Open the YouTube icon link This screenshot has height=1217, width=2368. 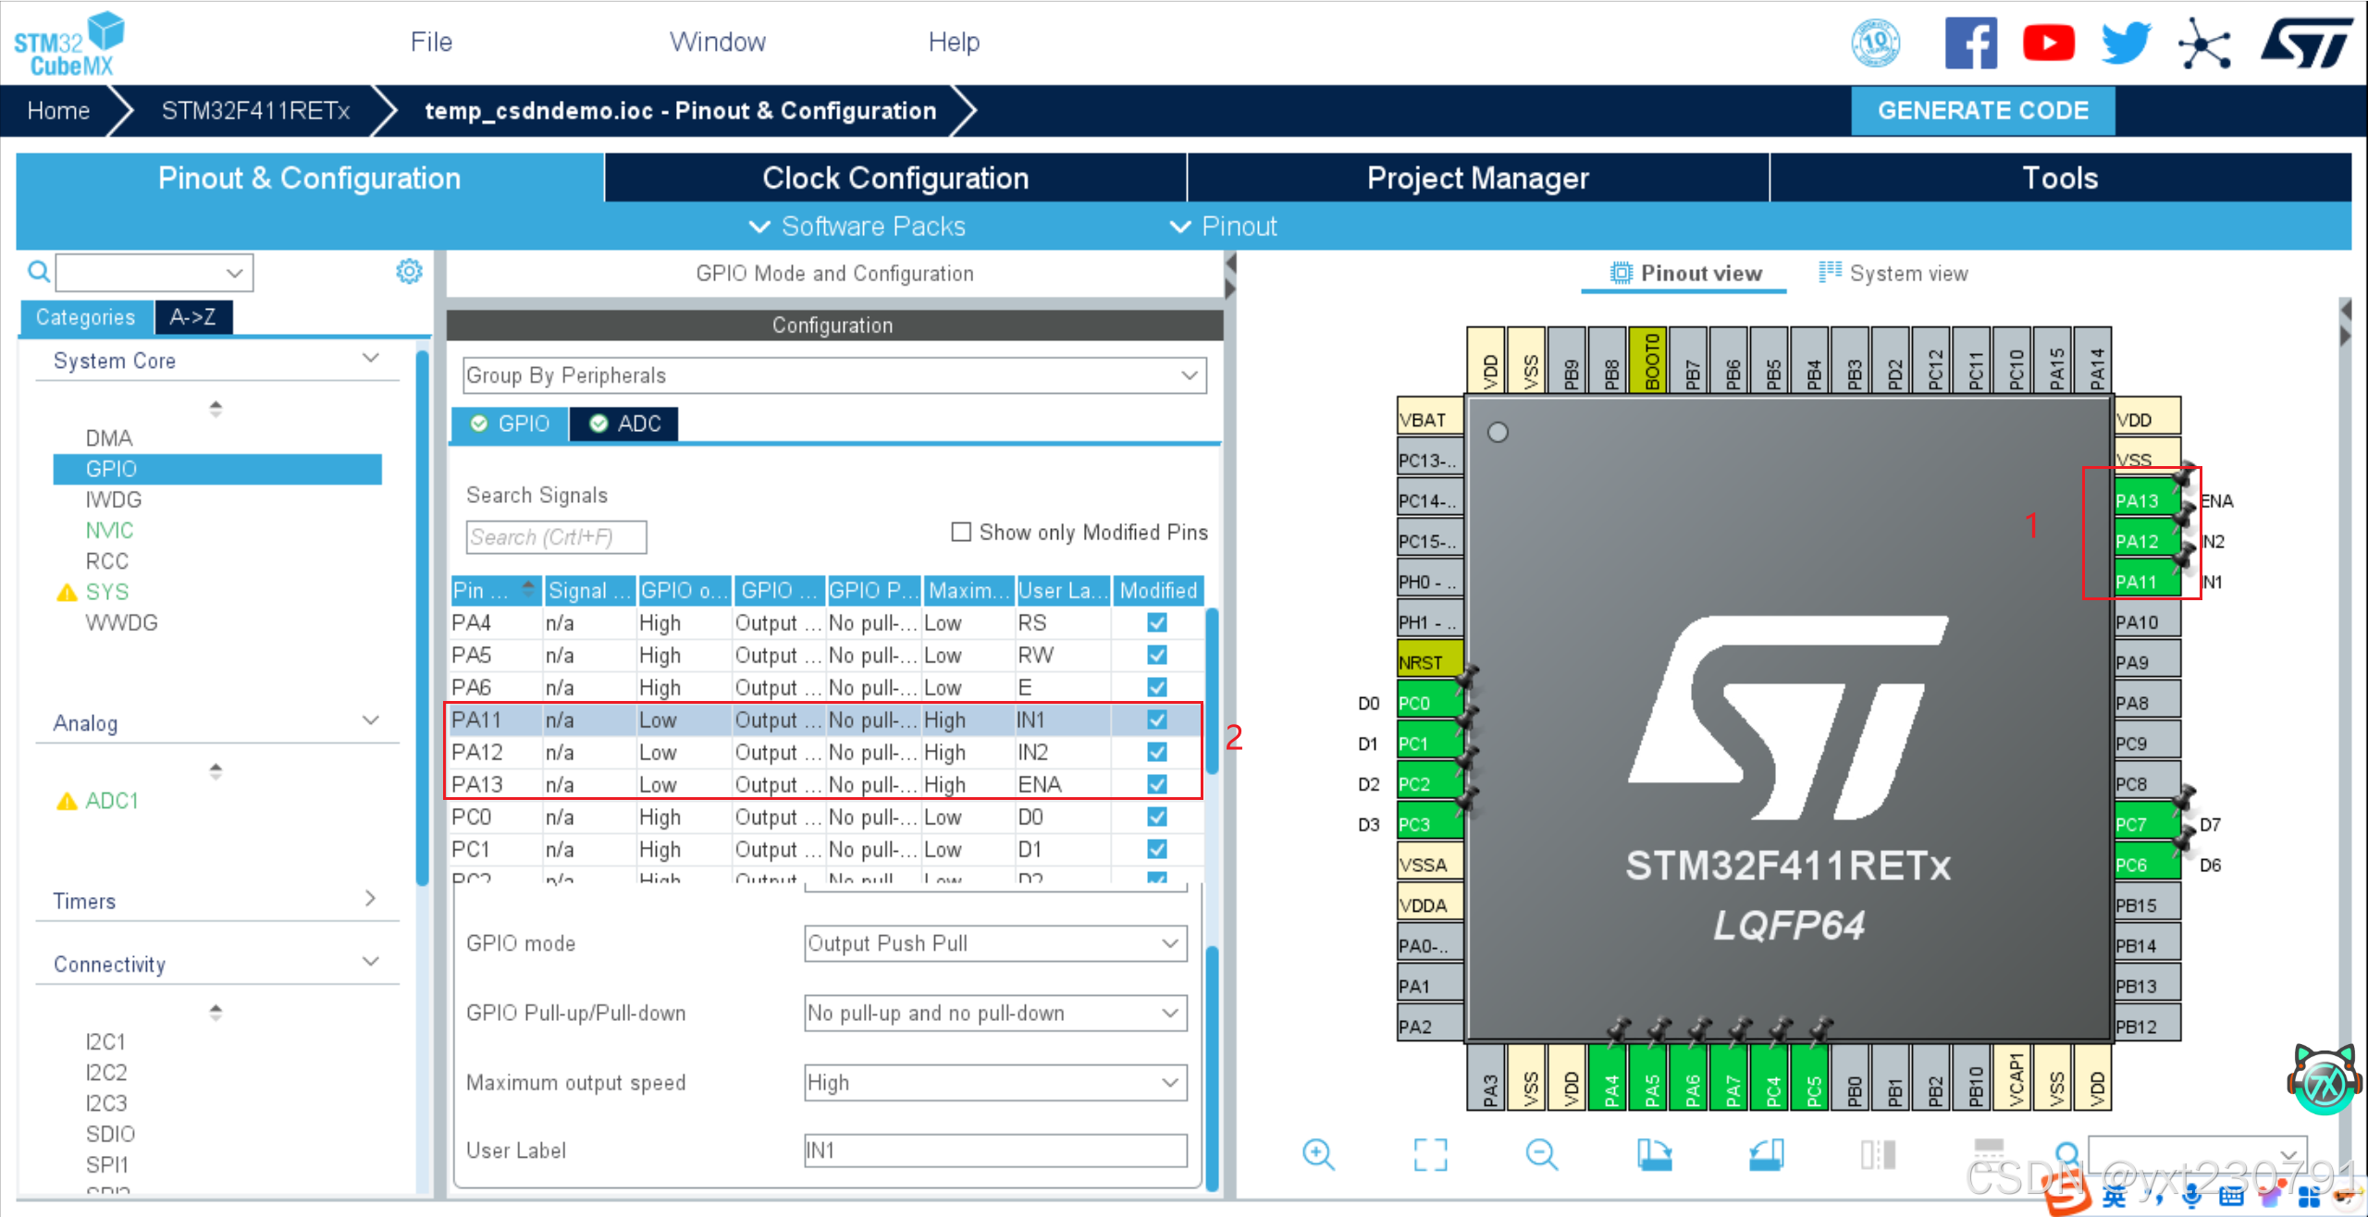pyautogui.click(x=2047, y=43)
